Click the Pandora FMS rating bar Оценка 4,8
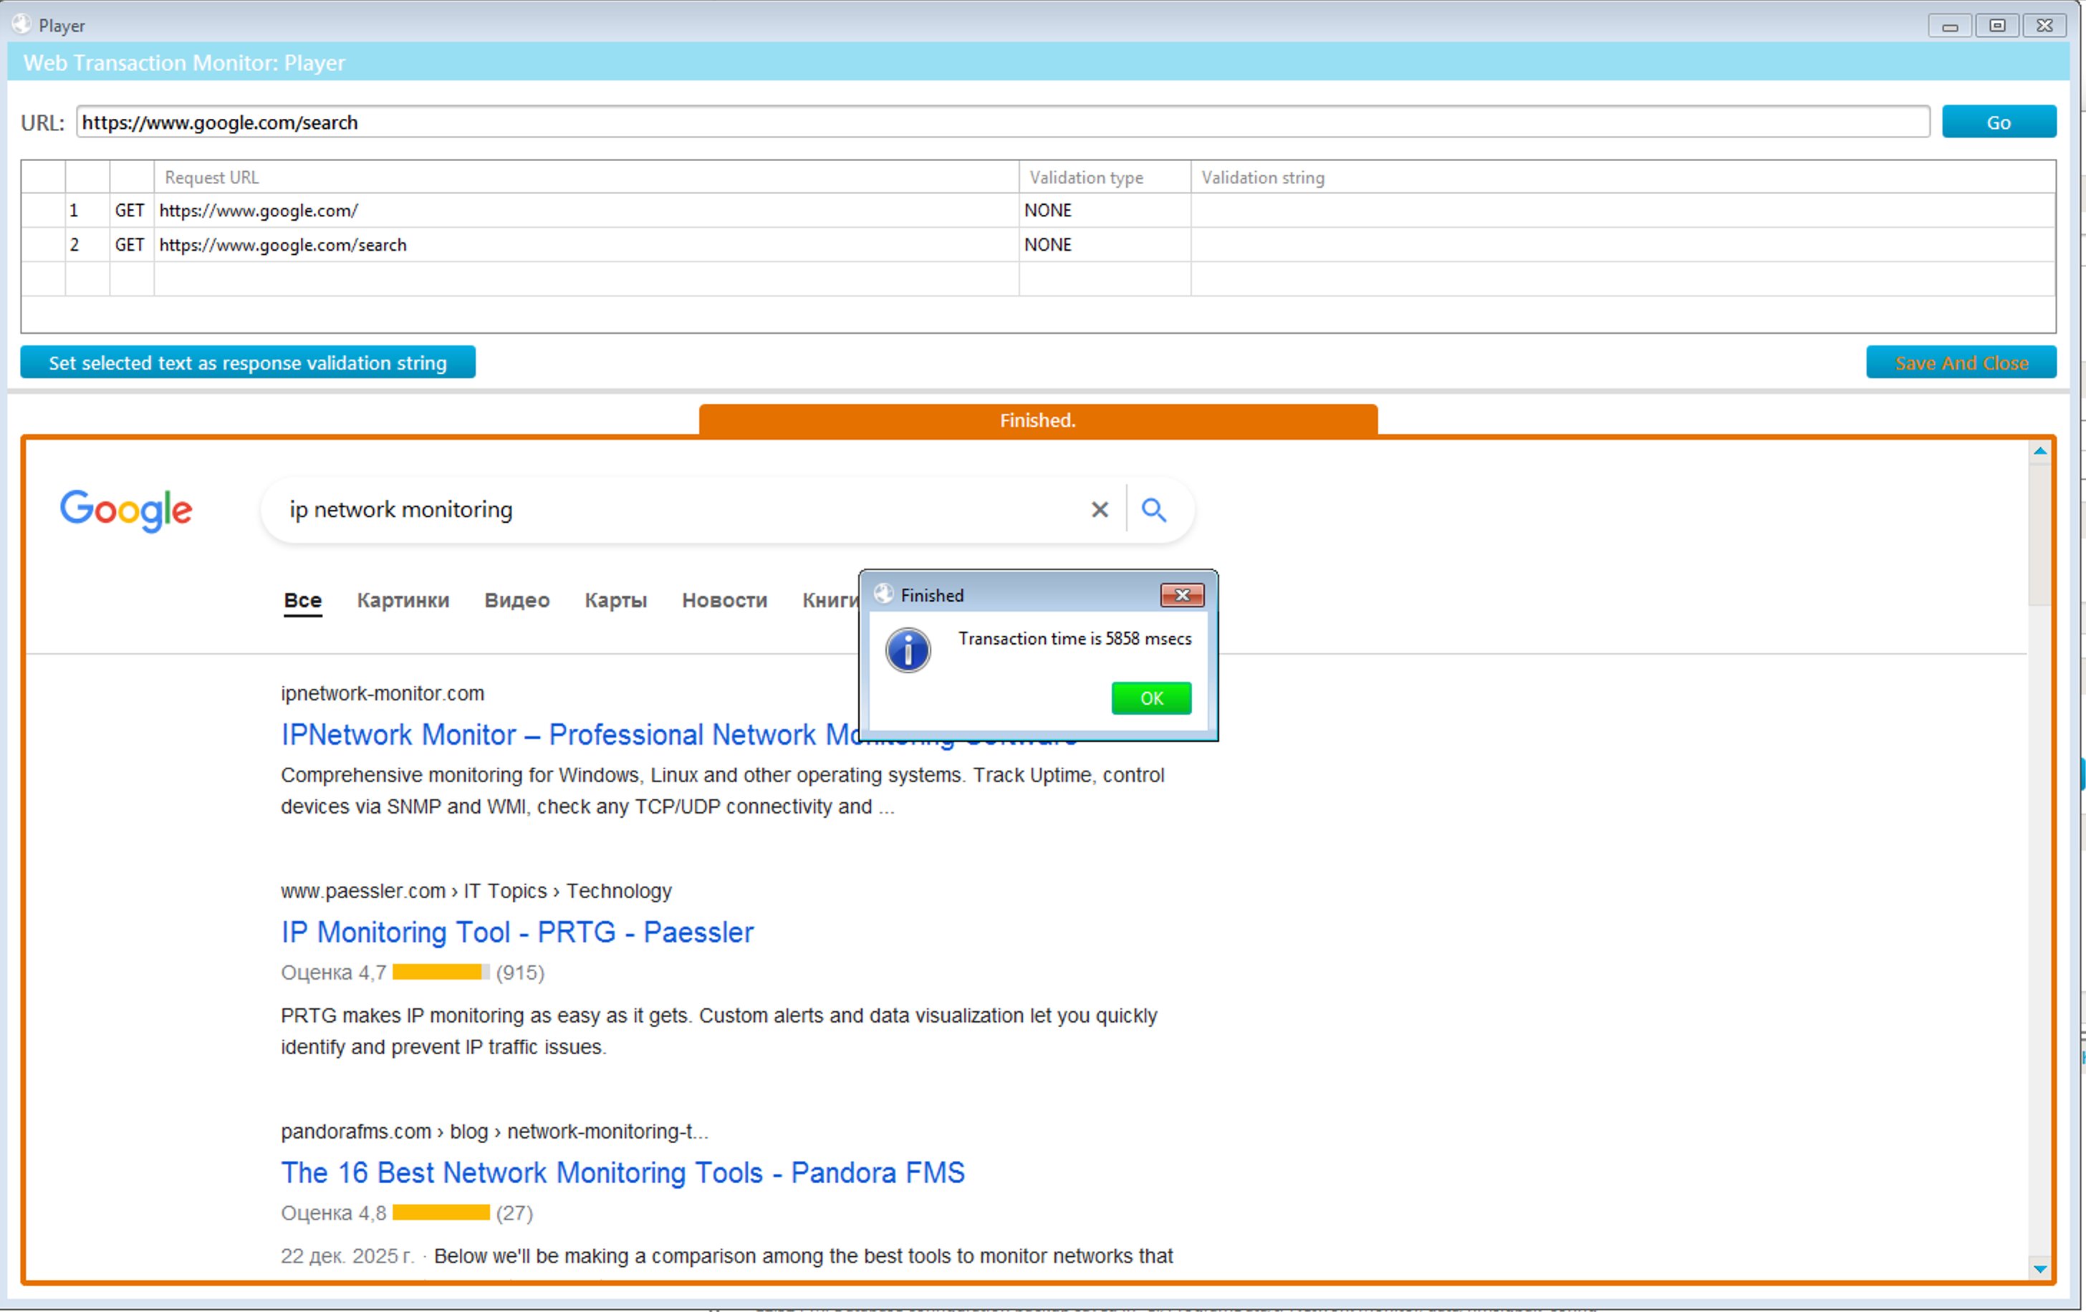The height and width of the screenshot is (1312, 2086). [x=440, y=1213]
